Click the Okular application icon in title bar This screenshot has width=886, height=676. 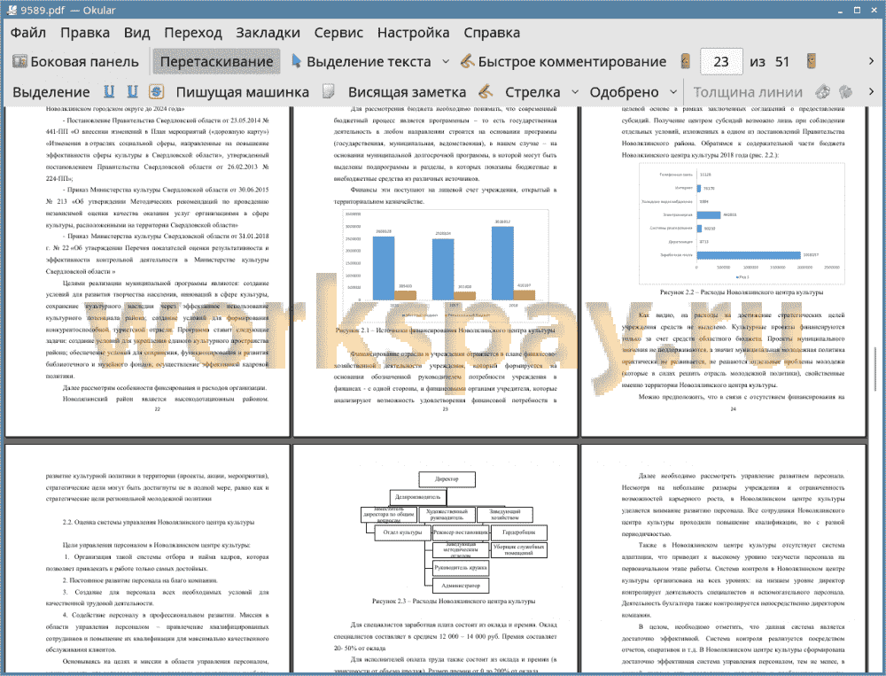click(12, 10)
